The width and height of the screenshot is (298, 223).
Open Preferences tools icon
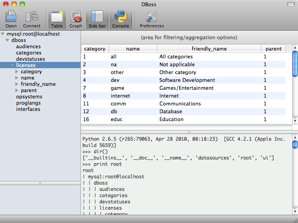tap(152, 19)
